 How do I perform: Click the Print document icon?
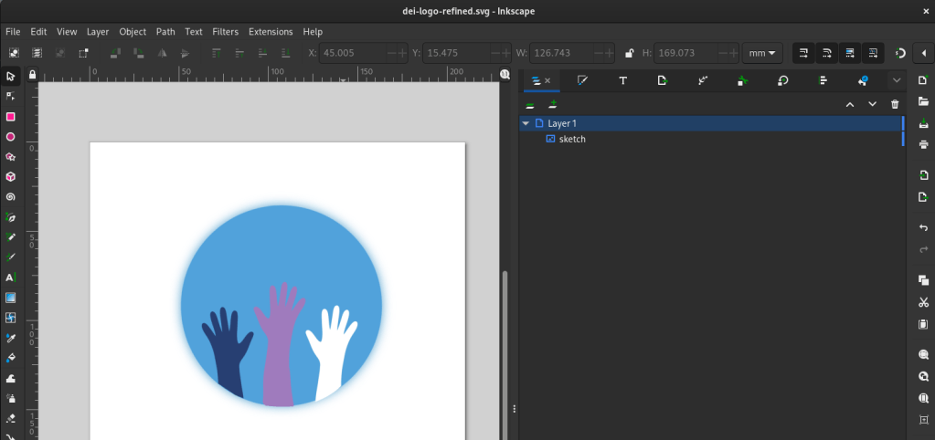pyautogui.click(x=923, y=144)
